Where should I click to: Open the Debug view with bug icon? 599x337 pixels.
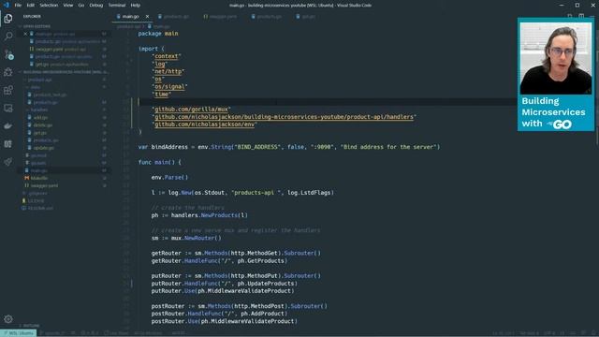click(8, 72)
